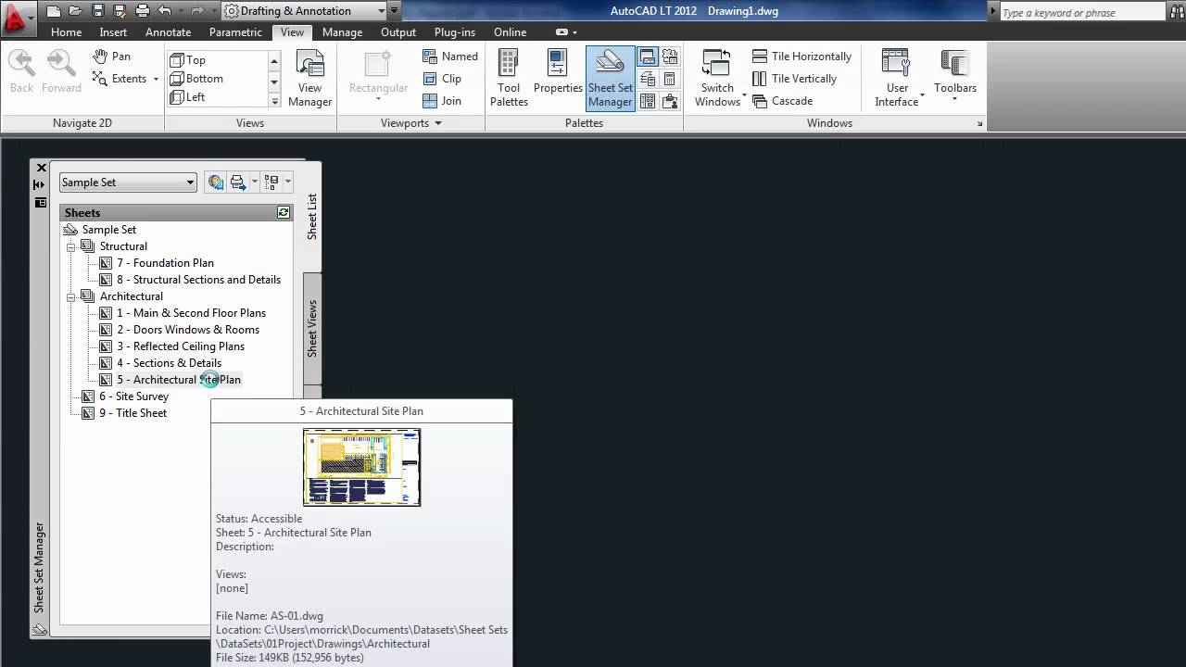This screenshot has width=1186, height=667.
Task: Click the Architectural Site Plan preview thumbnail
Action: point(361,467)
